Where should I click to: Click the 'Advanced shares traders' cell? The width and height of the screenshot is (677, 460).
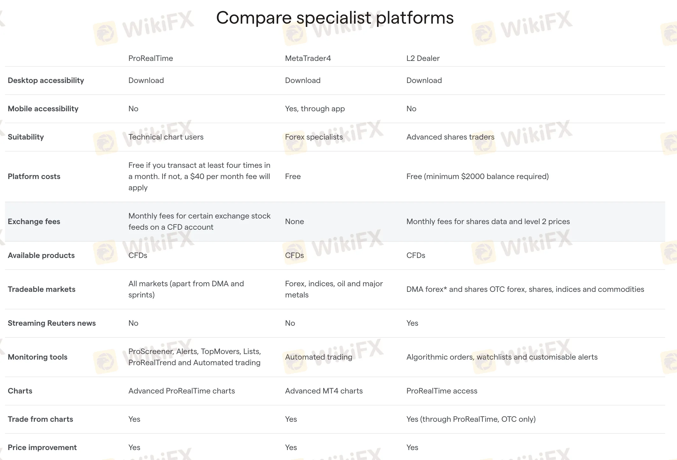pos(450,137)
